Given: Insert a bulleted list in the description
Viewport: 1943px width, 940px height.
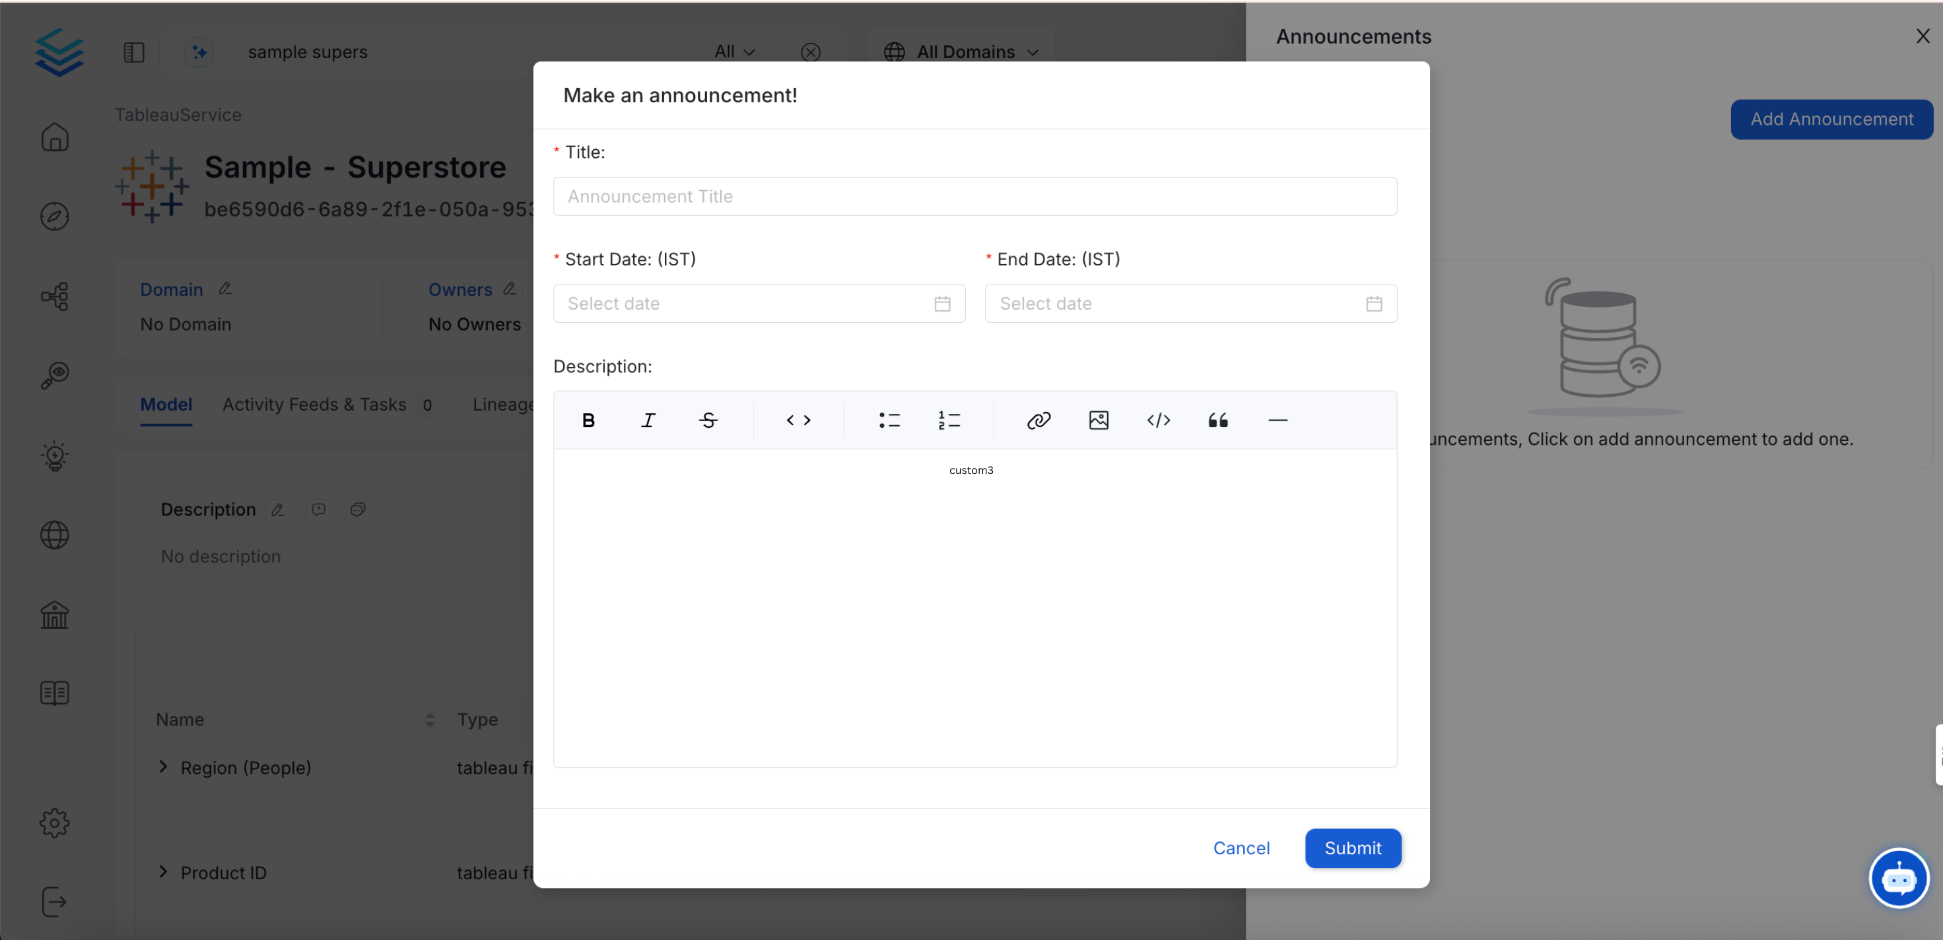Looking at the screenshot, I should tap(889, 420).
